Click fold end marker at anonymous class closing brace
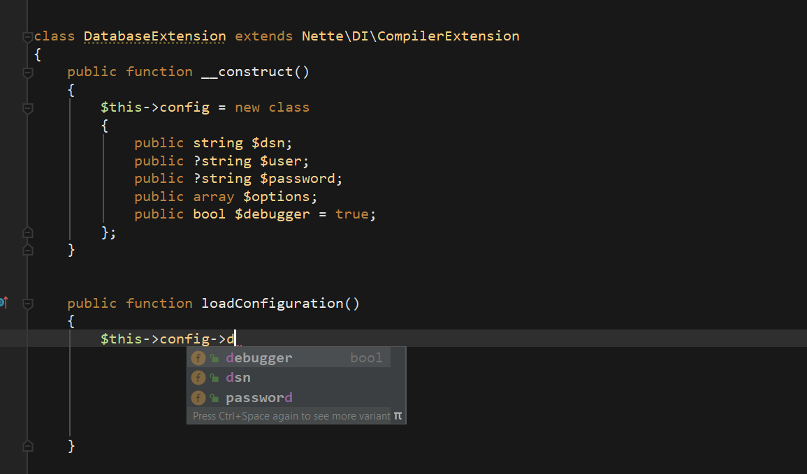This screenshot has height=474, width=807. (x=28, y=232)
